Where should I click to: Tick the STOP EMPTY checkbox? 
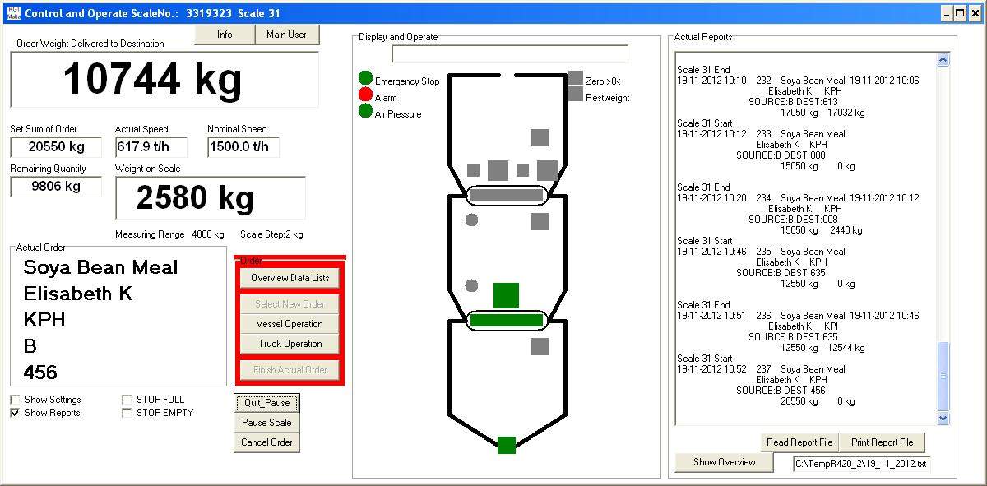pyautogui.click(x=127, y=413)
